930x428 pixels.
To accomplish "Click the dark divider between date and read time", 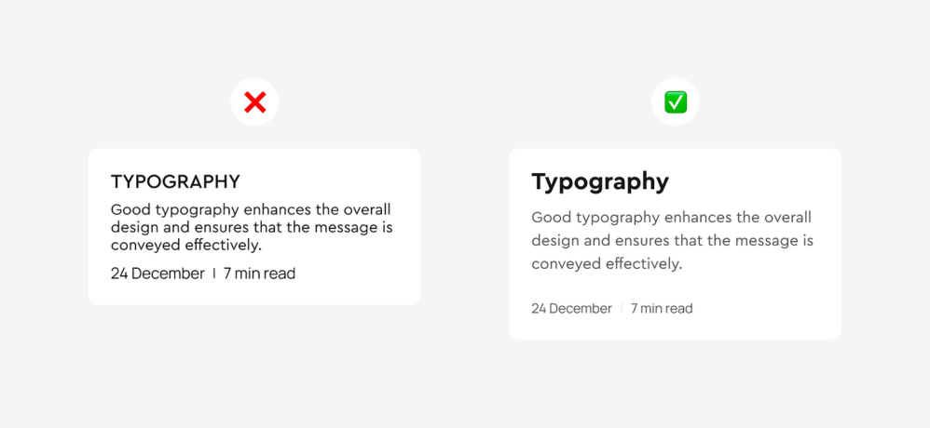I will click(214, 274).
